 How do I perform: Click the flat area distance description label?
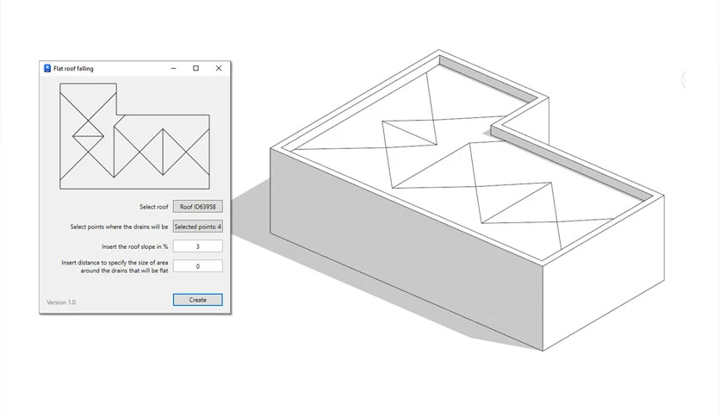pos(115,266)
